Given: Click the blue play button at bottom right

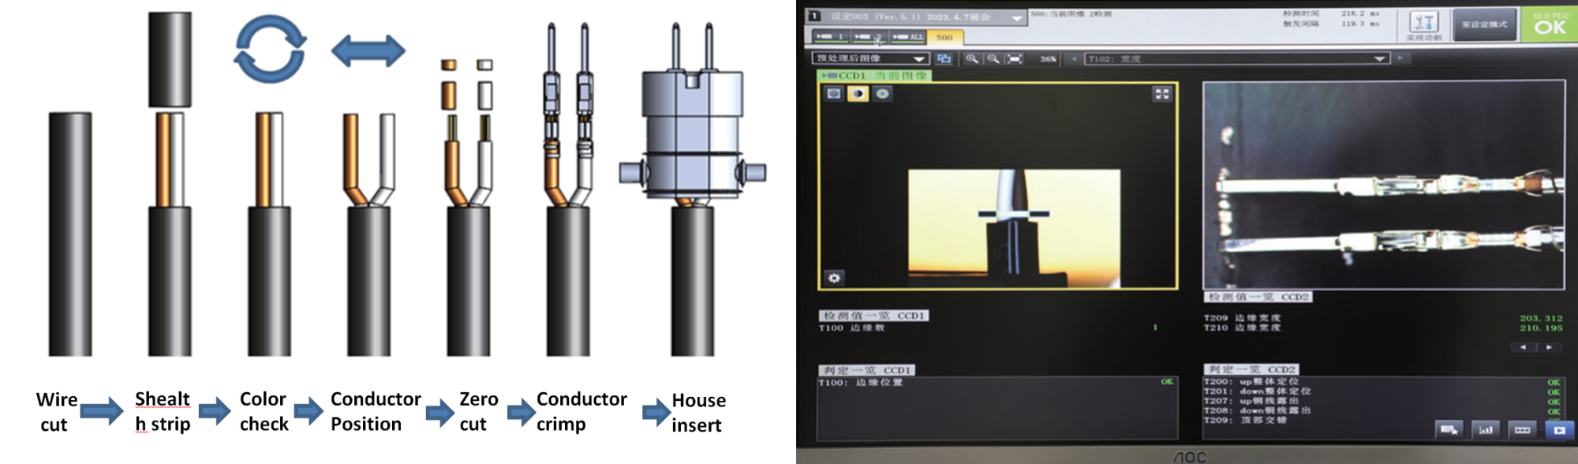Looking at the screenshot, I should coord(1558,429).
